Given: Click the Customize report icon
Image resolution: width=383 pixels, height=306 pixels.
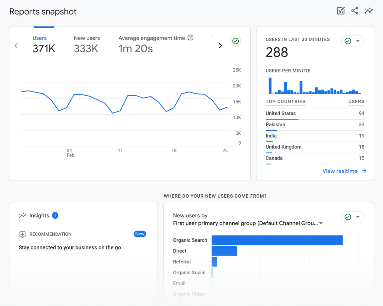Looking at the screenshot, I should 341,11.
